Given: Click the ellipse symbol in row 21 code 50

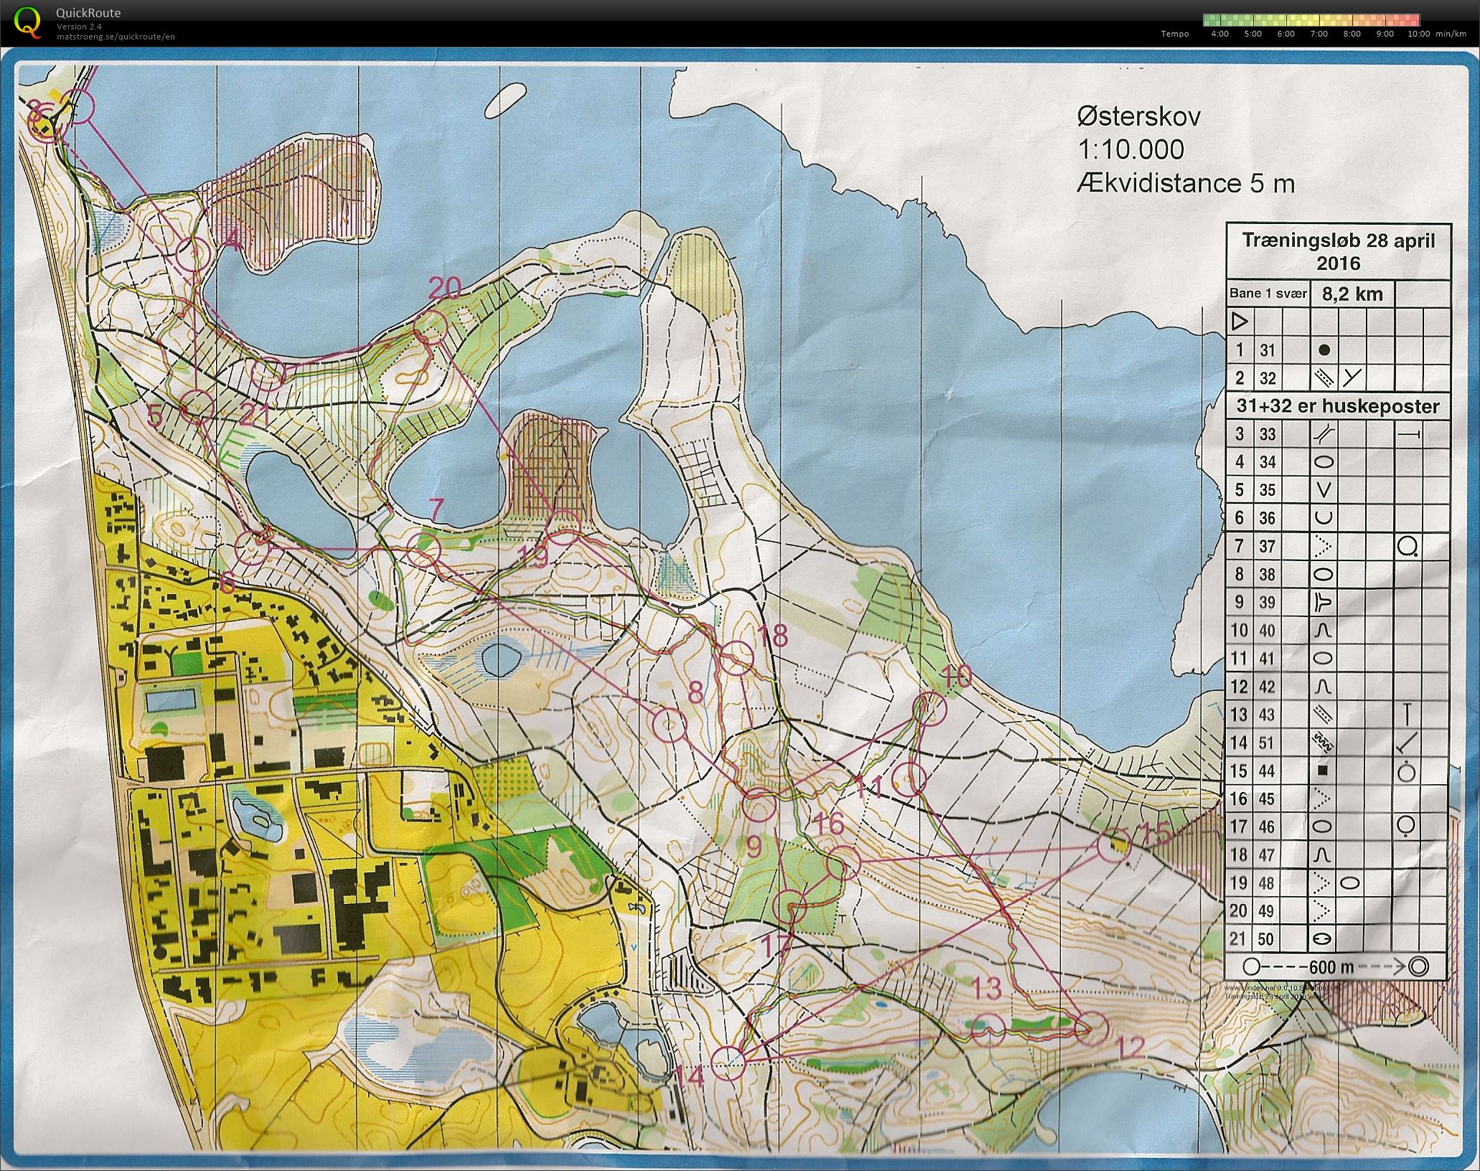Looking at the screenshot, I should [x=1324, y=939].
